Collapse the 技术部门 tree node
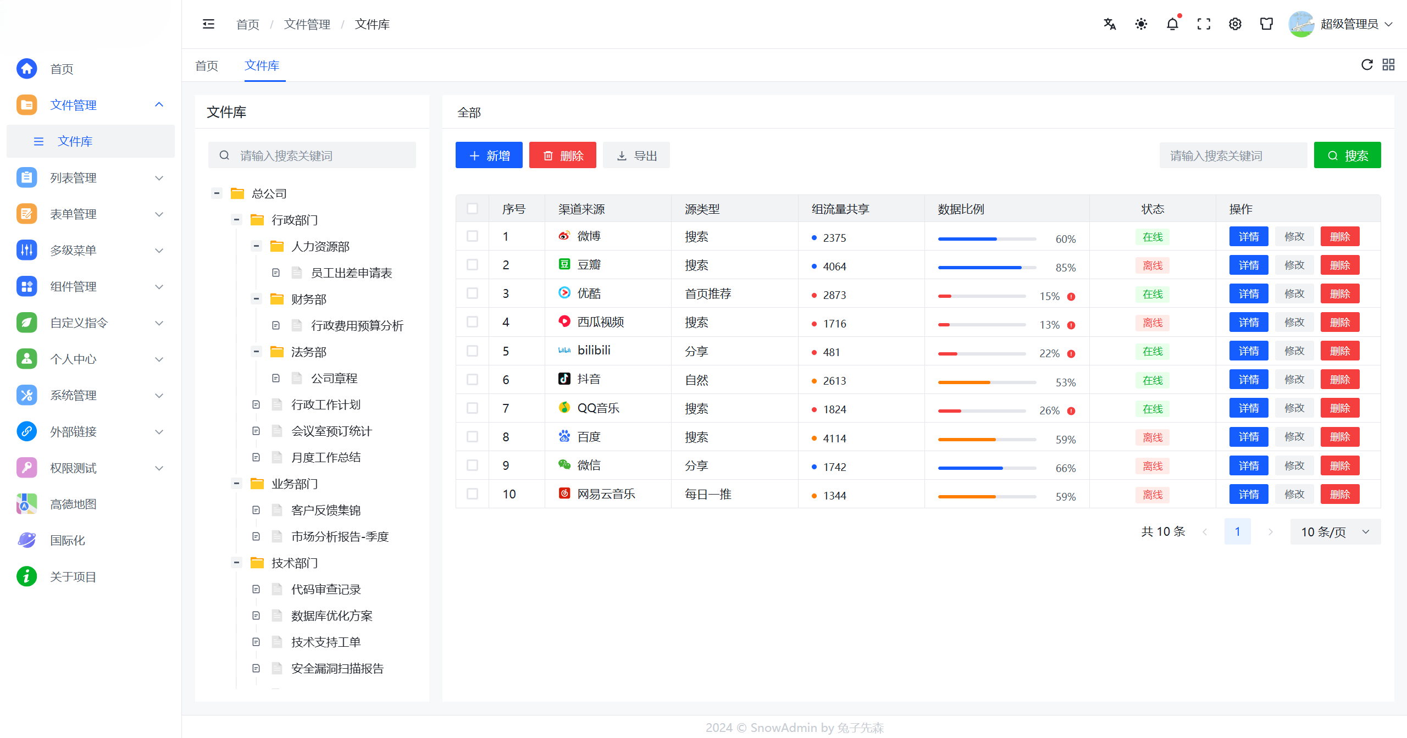Image resolution: width=1407 pixels, height=738 pixels. click(236, 563)
